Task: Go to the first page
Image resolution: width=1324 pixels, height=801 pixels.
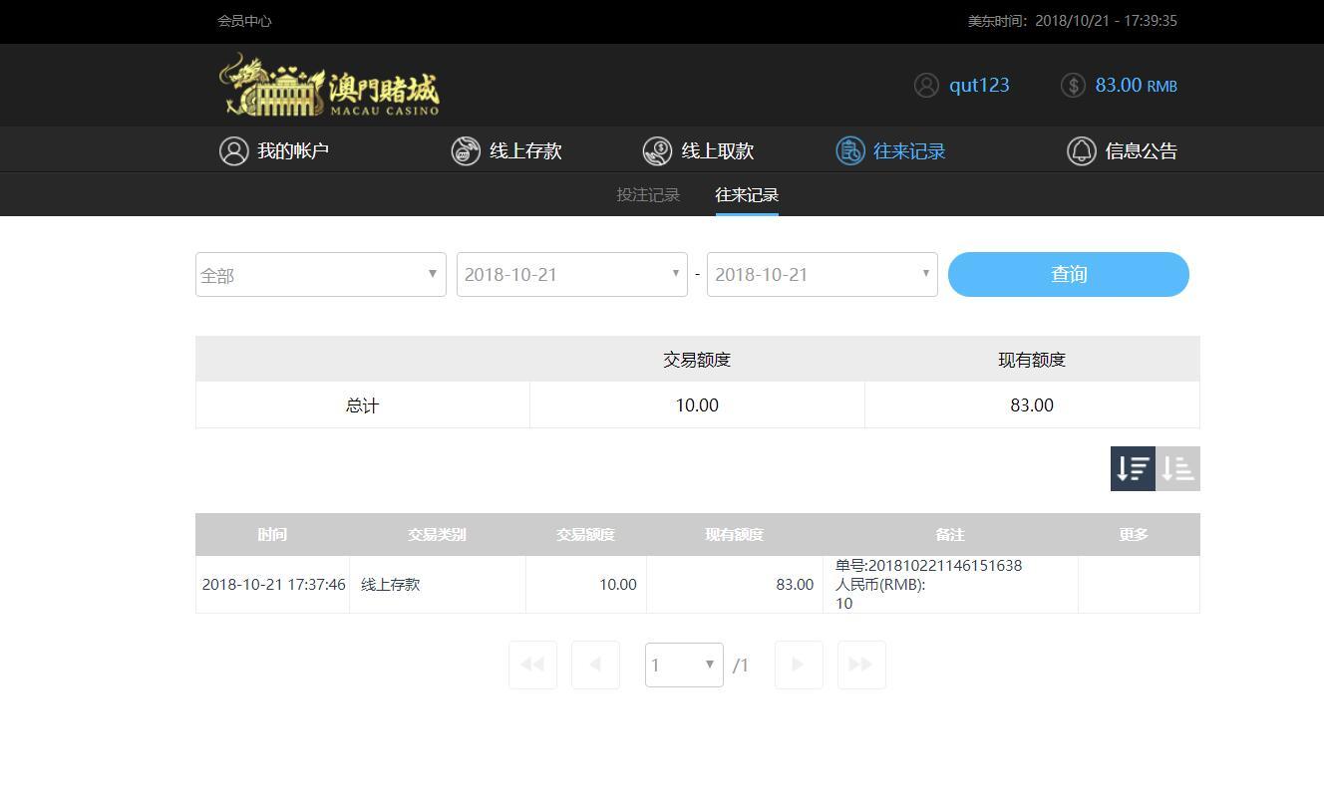Action: tap(532, 665)
